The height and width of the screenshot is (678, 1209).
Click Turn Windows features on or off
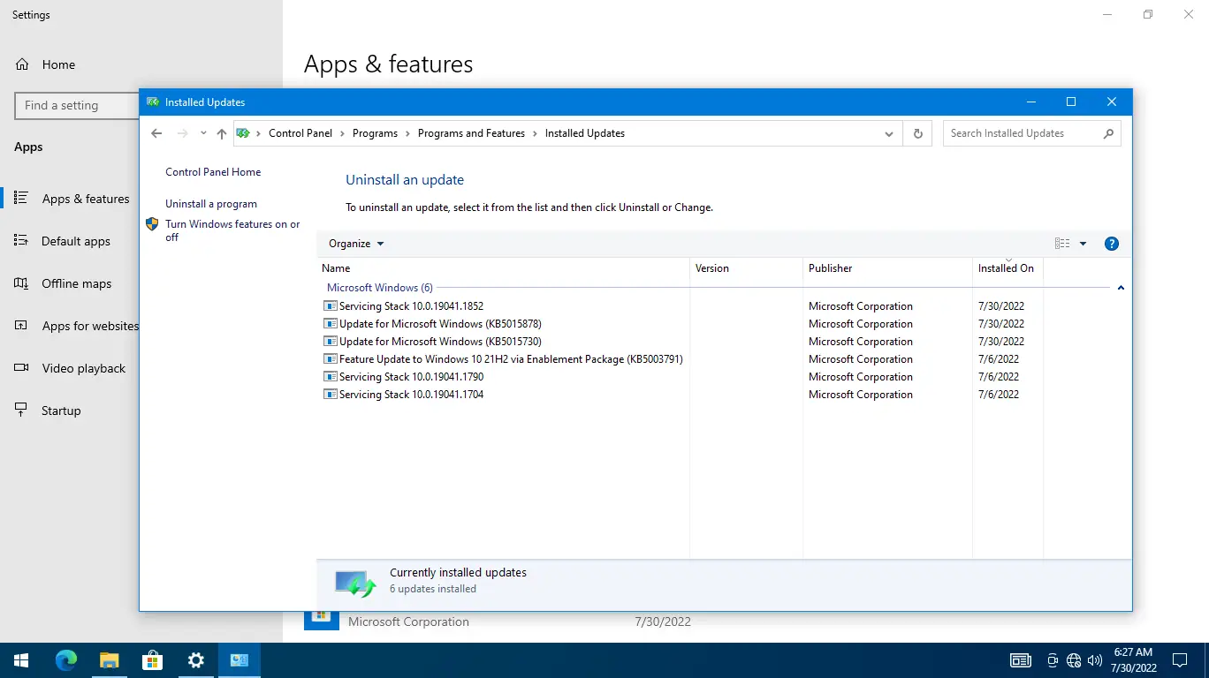coord(232,230)
